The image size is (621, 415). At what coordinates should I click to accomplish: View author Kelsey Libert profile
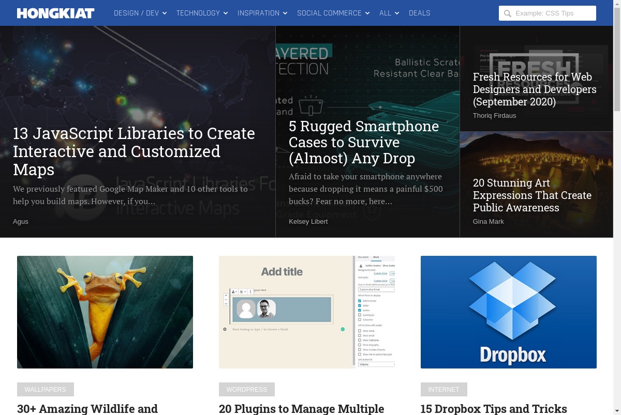308,222
